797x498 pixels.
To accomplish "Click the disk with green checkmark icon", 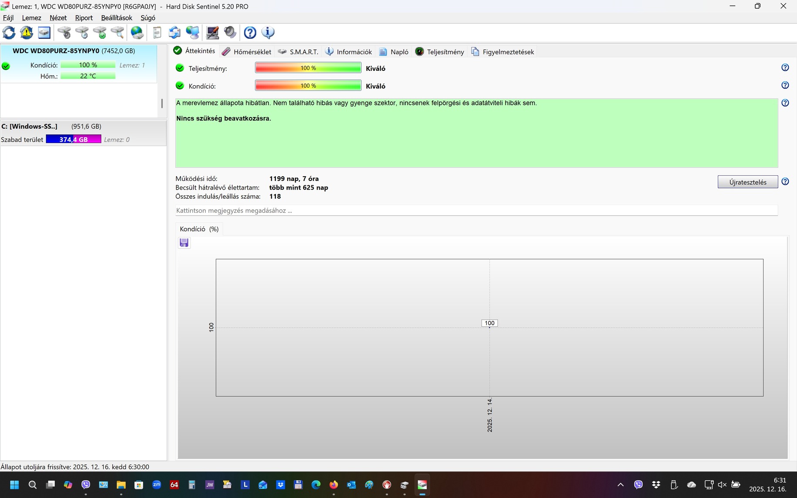I will (100, 33).
